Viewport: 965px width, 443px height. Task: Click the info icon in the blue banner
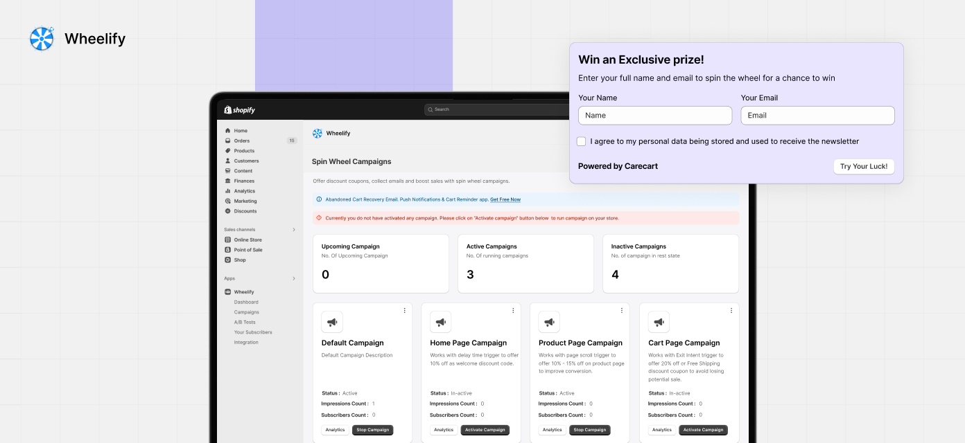tap(319, 199)
